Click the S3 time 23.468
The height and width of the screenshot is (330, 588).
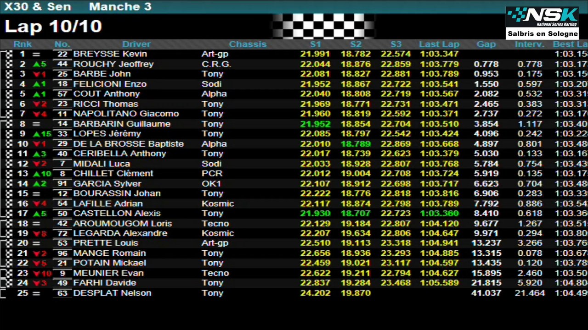(x=396, y=283)
